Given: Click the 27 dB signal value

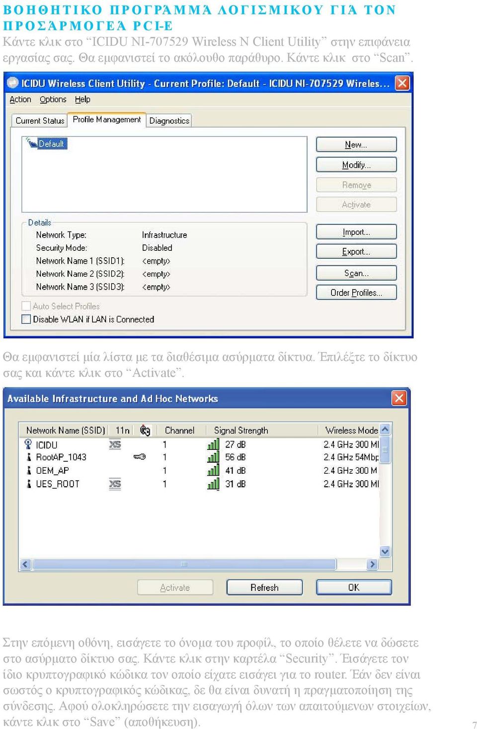Looking at the screenshot, I should [236, 444].
